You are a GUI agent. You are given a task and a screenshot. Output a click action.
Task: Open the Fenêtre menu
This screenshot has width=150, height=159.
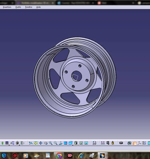click(28, 7)
